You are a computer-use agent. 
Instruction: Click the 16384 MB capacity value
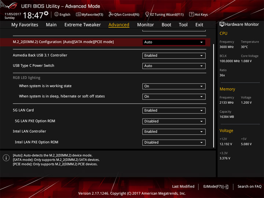click(x=227, y=117)
